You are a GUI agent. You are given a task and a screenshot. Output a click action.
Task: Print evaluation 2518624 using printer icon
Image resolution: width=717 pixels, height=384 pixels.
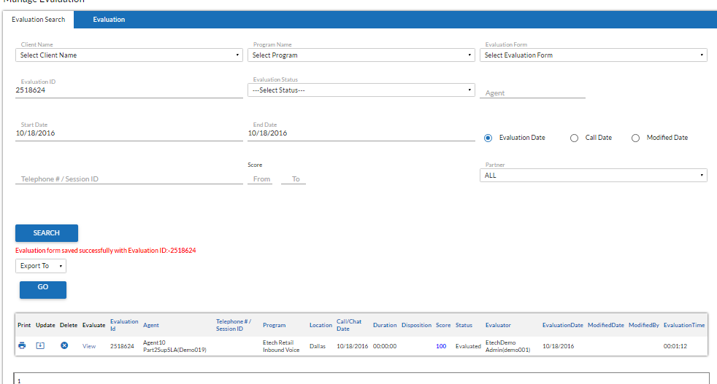click(22, 345)
